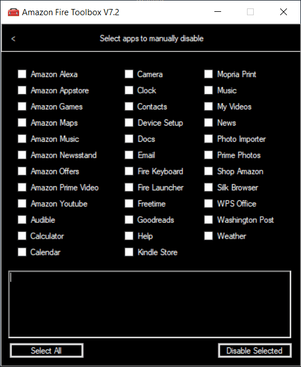Enable the Fire Launcher checkbox

click(129, 187)
